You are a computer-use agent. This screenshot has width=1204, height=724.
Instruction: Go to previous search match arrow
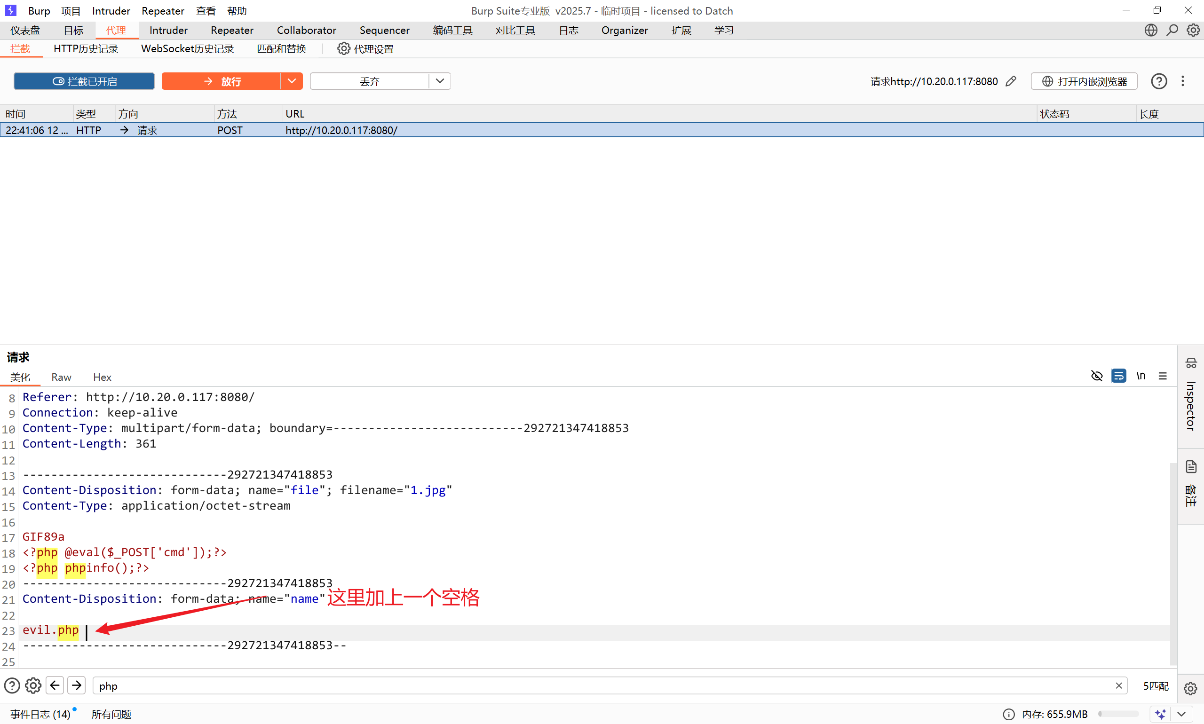pyautogui.click(x=55, y=685)
